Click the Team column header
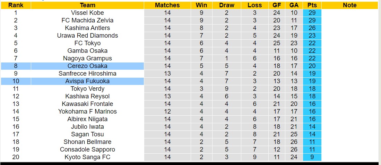Viewport: 381px width, 165px height. (87, 5)
